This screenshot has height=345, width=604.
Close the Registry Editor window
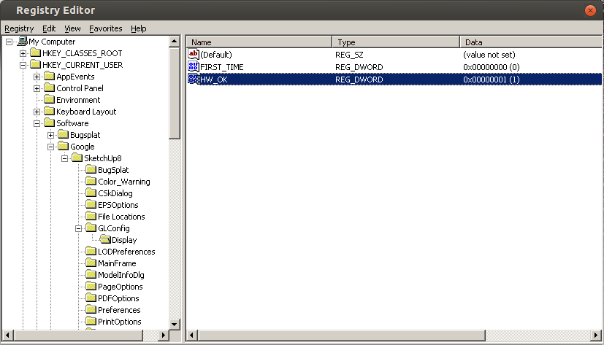591,10
